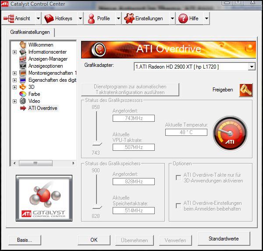Open the Hotkeys menu button
The height and width of the screenshot is (251, 263).
[60, 18]
